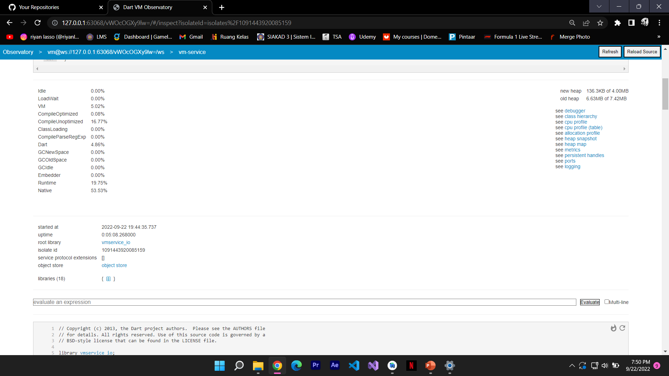Open the tab search dropdown arrow

coord(599,6)
